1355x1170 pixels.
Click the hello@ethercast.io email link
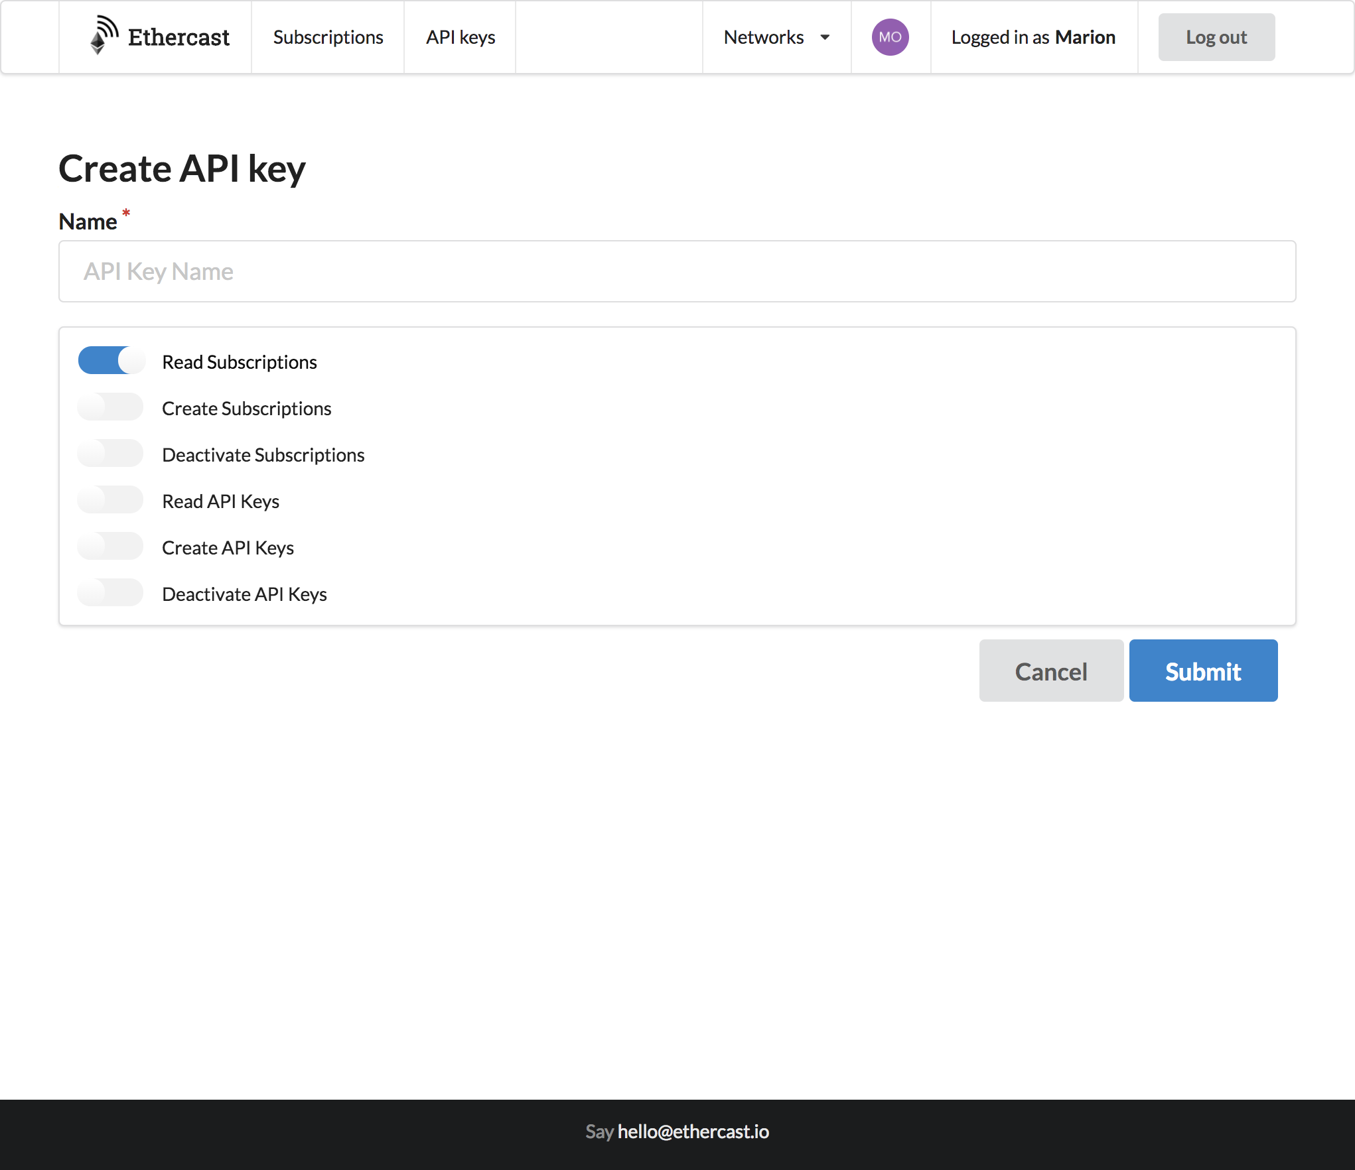693,1132
